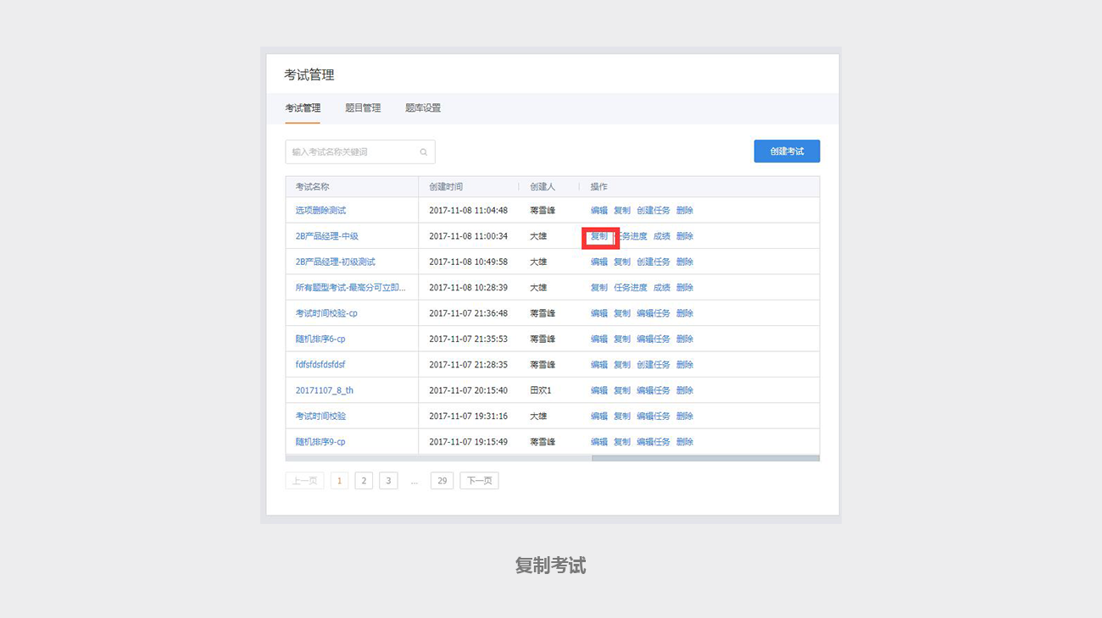
Task: Click 删除 for 20171107_8_th
Action: (685, 391)
